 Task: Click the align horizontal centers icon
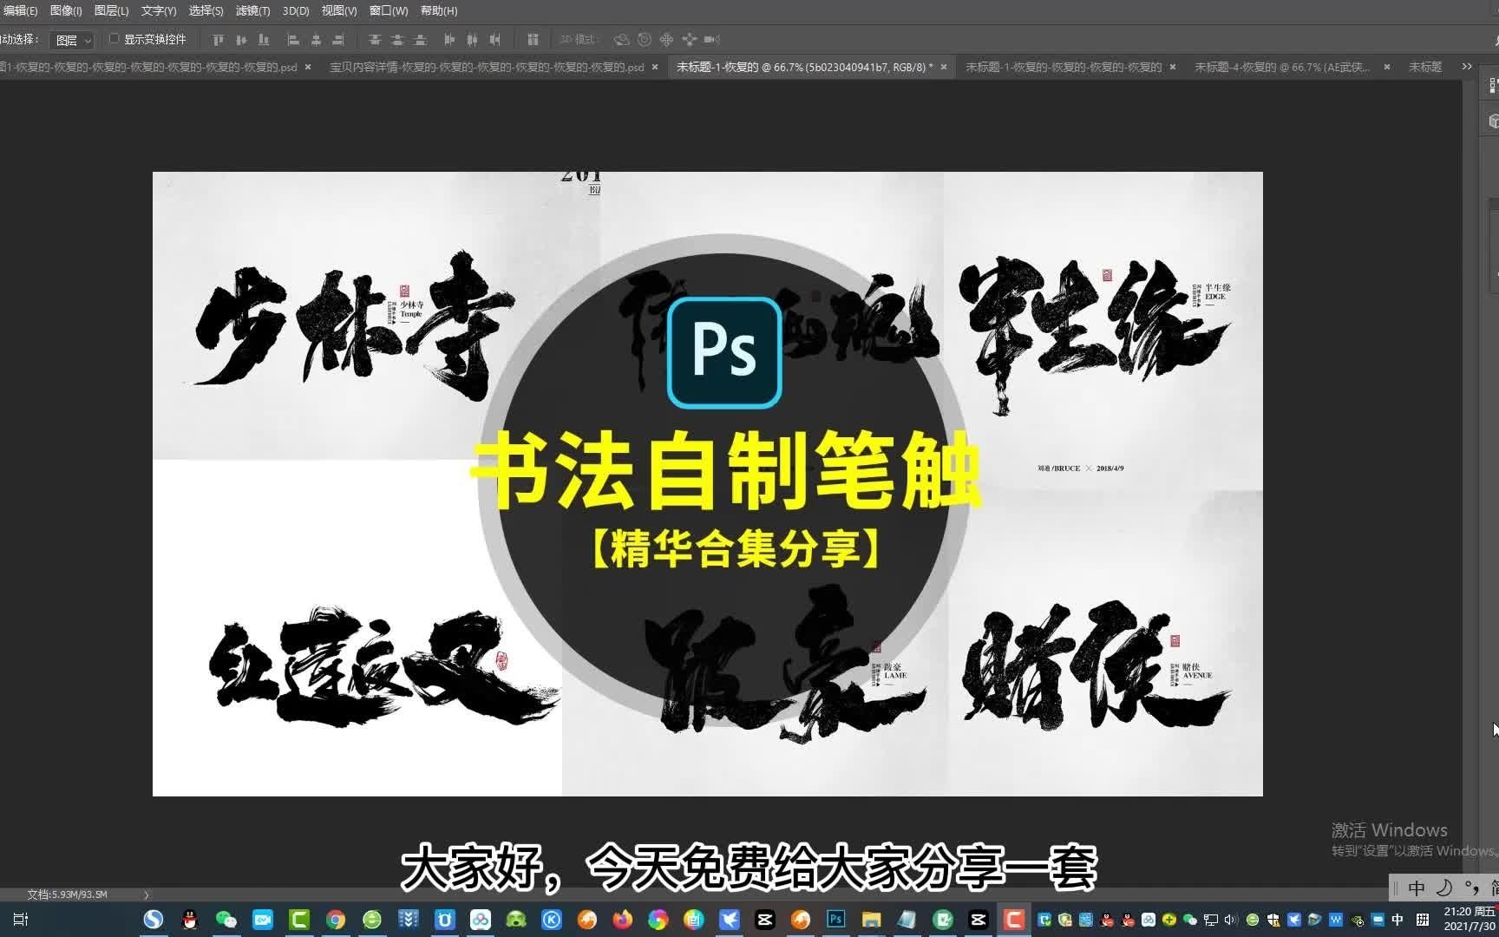(x=316, y=39)
